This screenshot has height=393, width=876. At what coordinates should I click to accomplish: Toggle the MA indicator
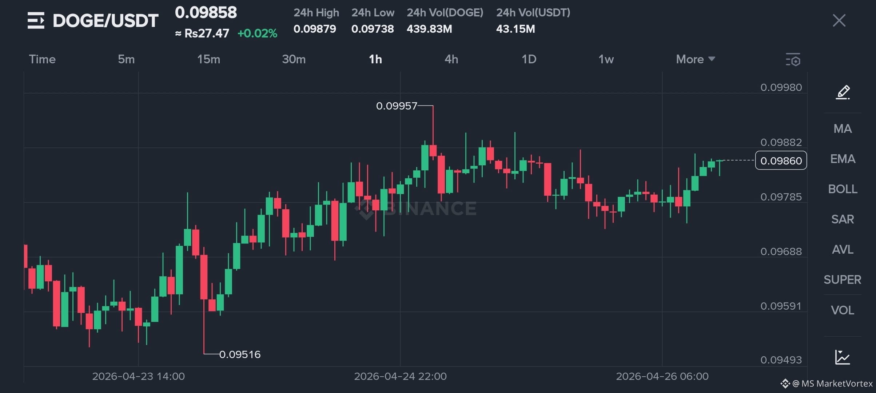[x=843, y=128]
